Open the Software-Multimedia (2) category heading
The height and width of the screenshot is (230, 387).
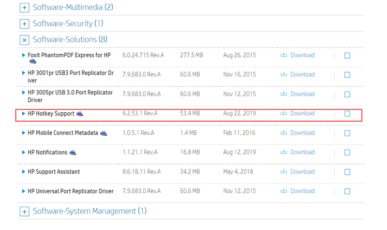coord(73,7)
